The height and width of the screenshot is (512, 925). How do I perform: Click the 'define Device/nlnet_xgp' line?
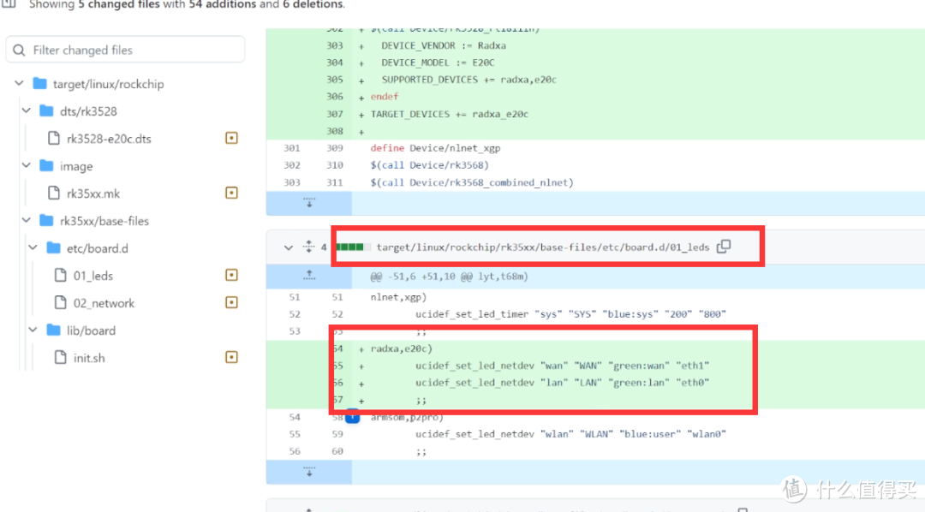435,148
